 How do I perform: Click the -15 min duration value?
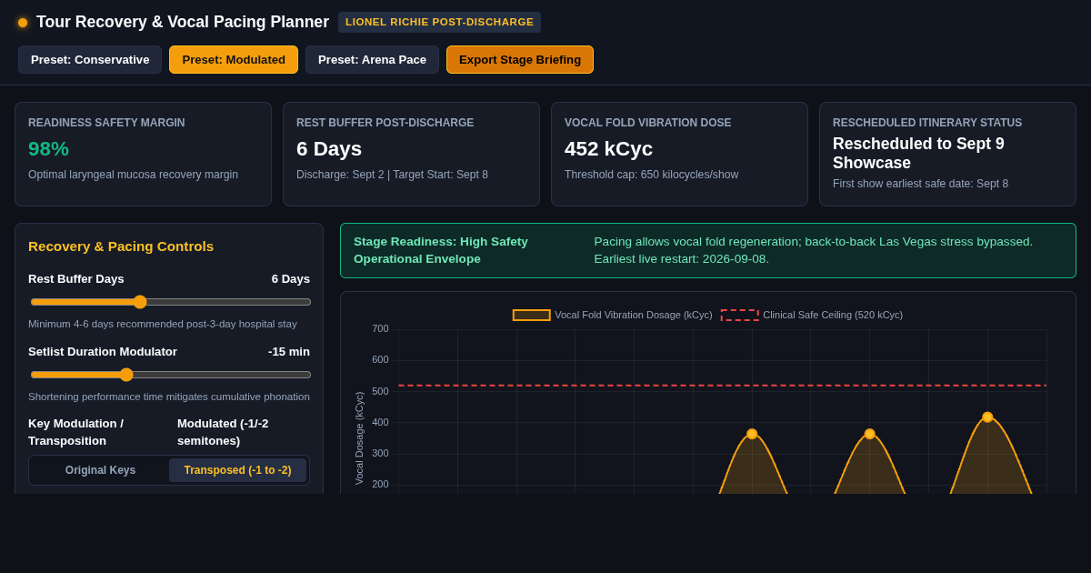pos(289,351)
